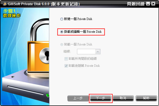
Task: Click the 步驟1 選擇操作 heading
Action: coord(12,13)
